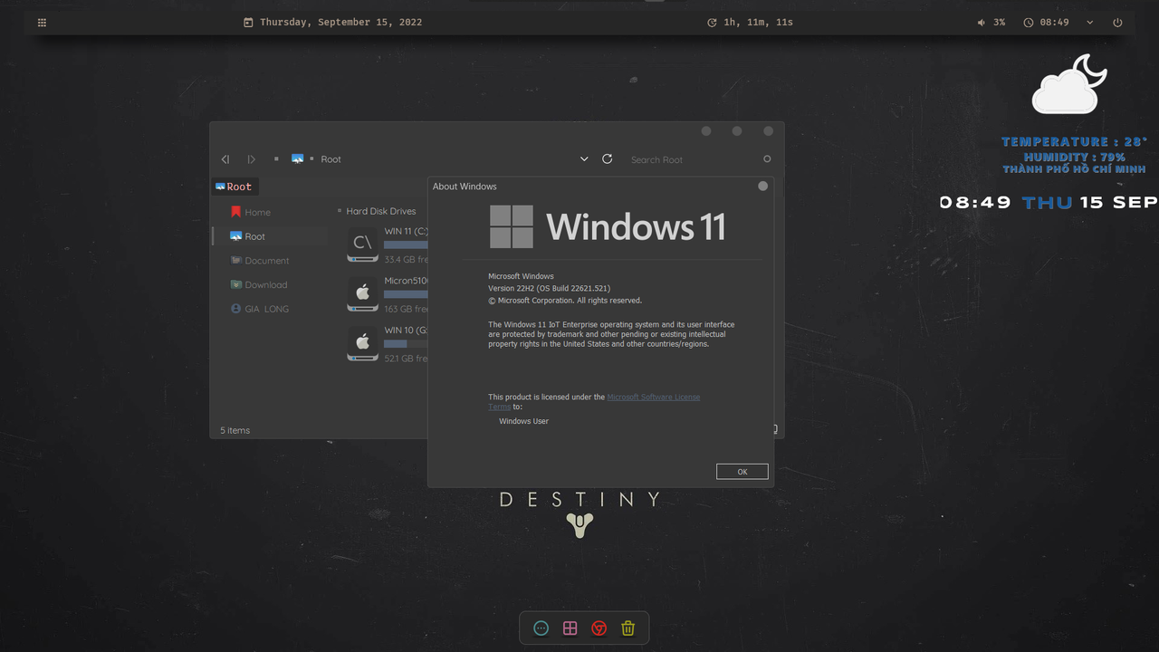Select the Root tab in explorer

point(235,187)
